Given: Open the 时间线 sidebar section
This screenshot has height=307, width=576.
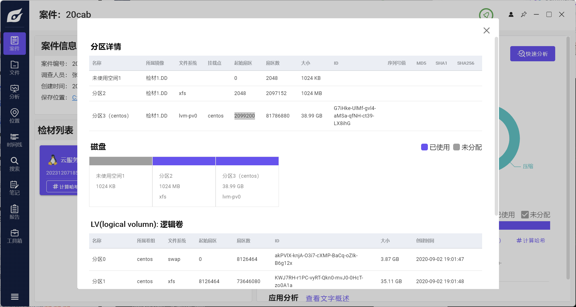Looking at the screenshot, I should (x=15, y=140).
